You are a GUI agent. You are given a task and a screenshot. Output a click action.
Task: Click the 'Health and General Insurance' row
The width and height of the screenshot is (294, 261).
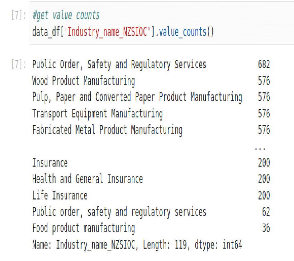pyautogui.click(x=87, y=179)
